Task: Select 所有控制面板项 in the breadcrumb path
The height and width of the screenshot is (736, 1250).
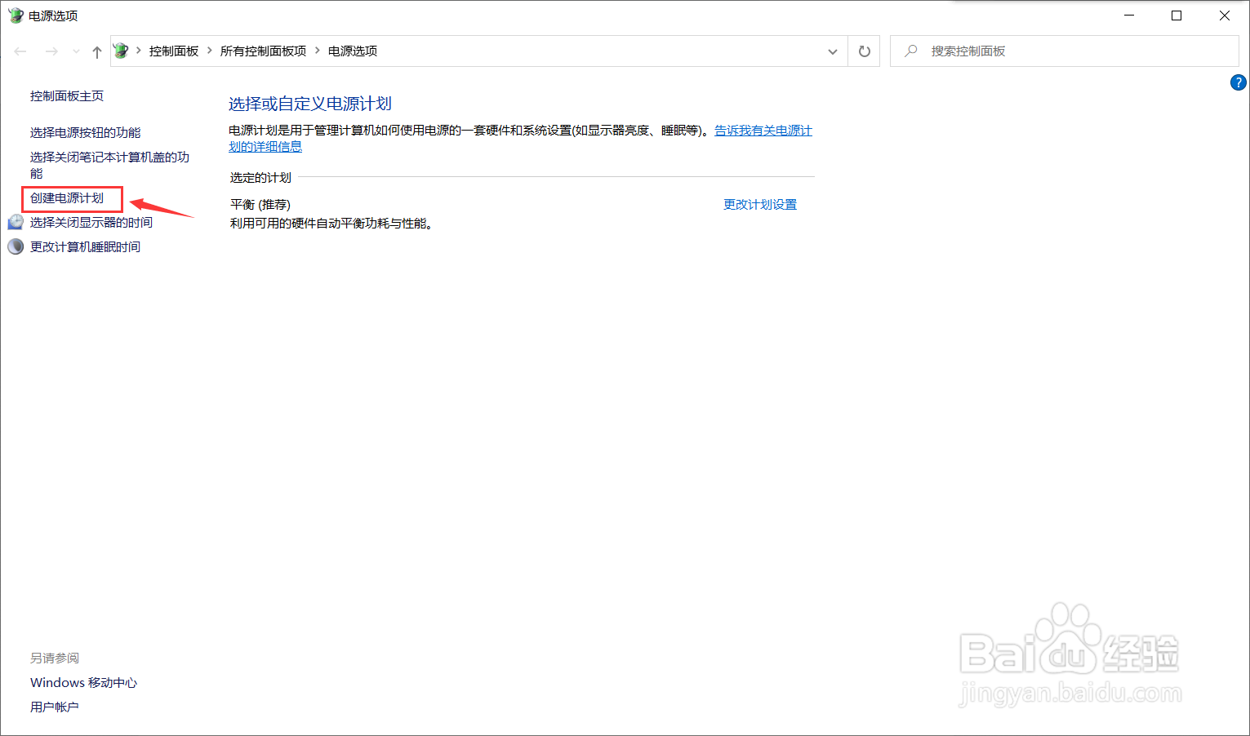Action: (x=263, y=51)
